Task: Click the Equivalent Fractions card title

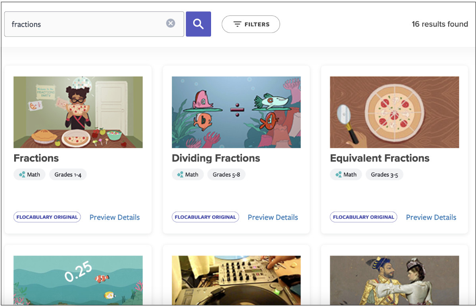Action: pyautogui.click(x=380, y=158)
